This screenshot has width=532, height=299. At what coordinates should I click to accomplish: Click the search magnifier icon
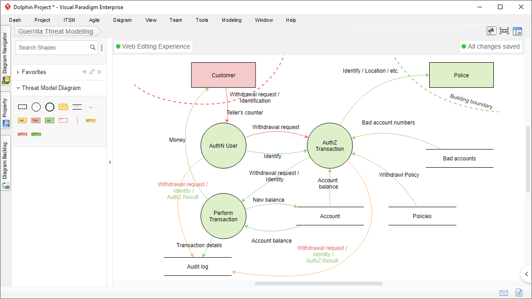[x=93, y=47]
